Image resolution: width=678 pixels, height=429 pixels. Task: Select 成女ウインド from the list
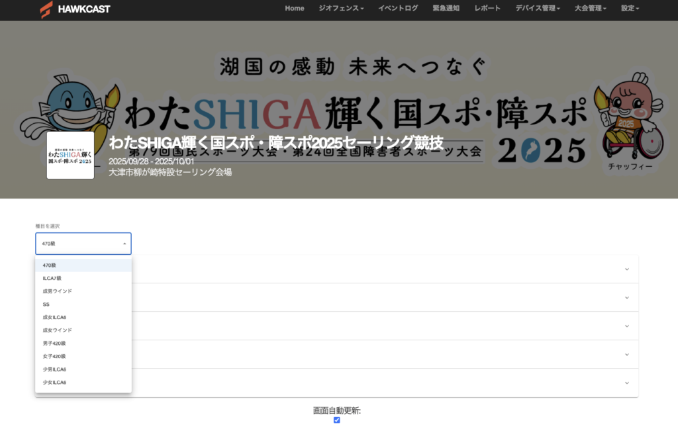point(58,330)
